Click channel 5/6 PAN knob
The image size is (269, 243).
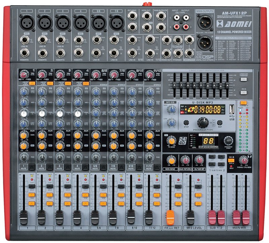point(96,157)
